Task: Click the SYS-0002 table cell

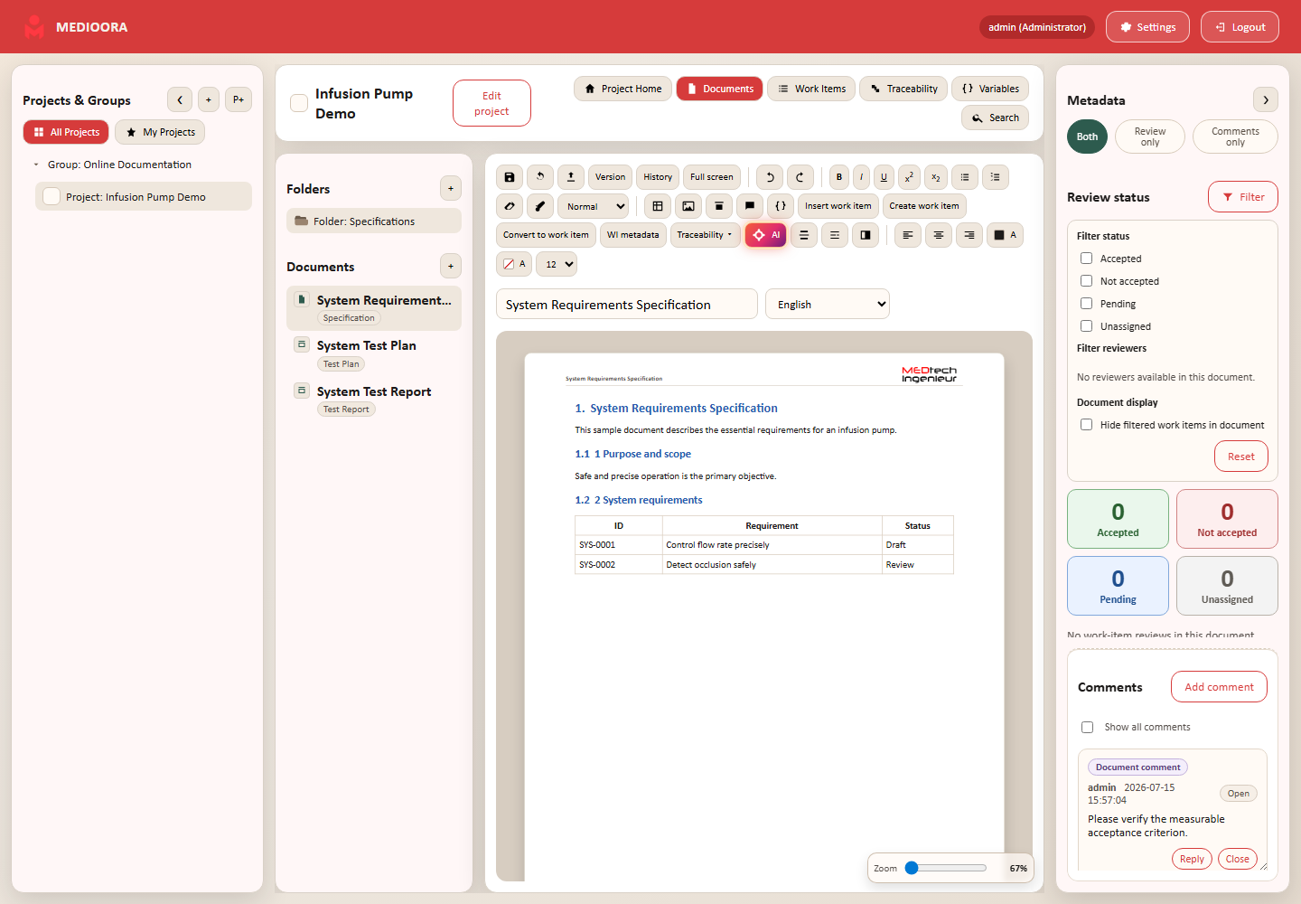Action: point(619,564)
